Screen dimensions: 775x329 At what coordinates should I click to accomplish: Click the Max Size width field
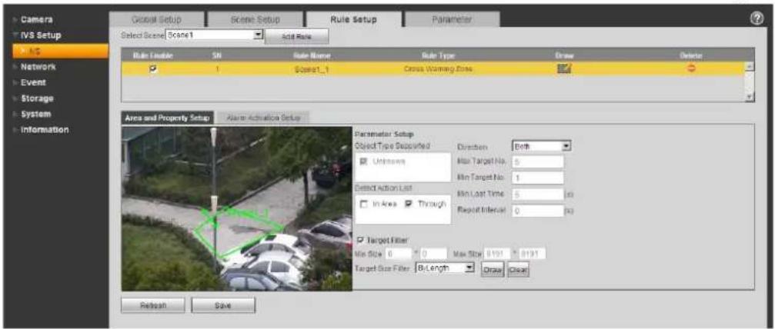[496, 254]
